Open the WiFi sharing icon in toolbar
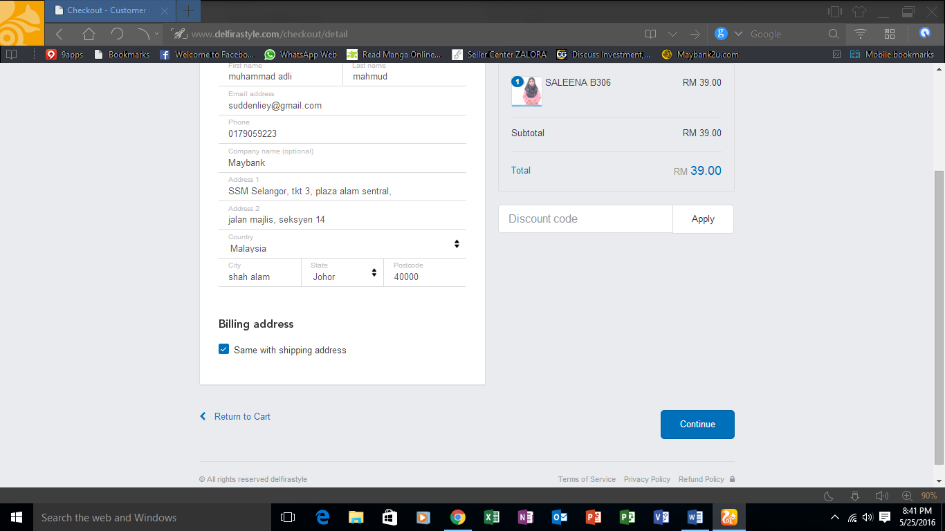 tap(861, 33)
